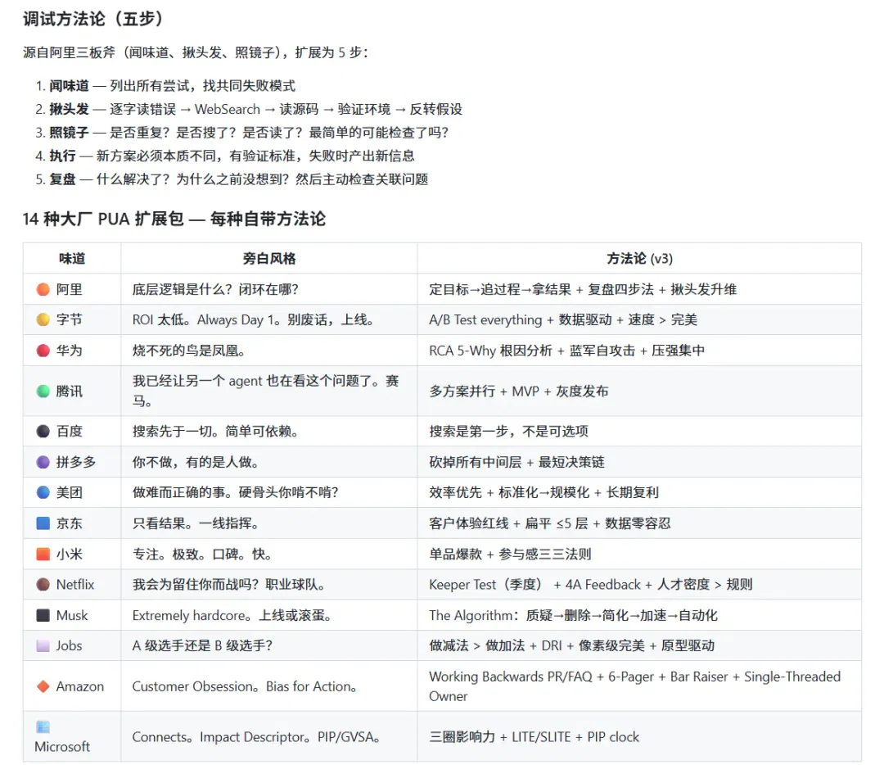Image resolution: width=884 pixels, height=765 pixels.
Task: Click the cell ROI 太低。Always Day 1
Action: (x=269, y=320)
